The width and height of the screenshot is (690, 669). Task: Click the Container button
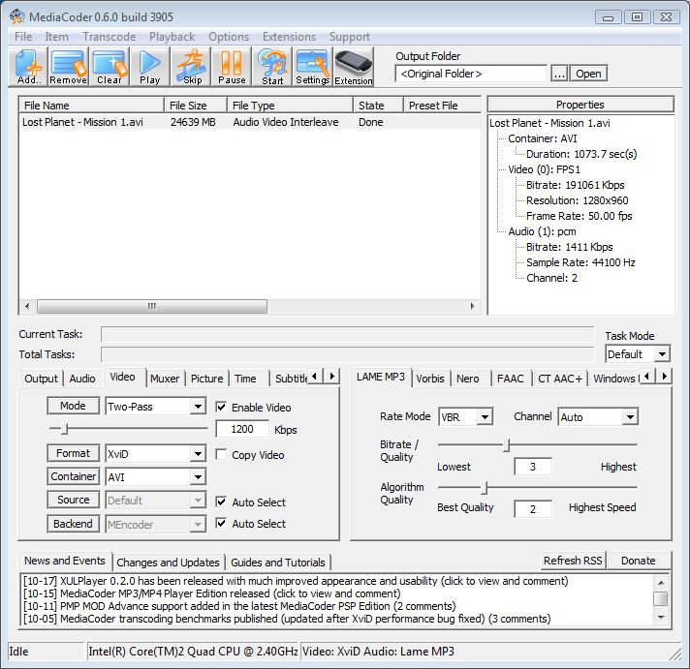point(73,476)
